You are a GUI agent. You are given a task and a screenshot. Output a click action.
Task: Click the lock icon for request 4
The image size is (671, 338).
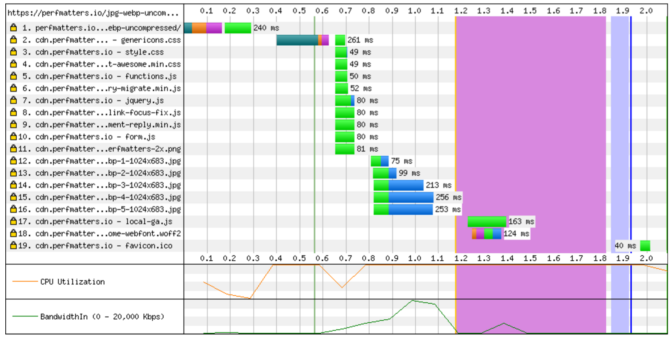pos(13,64)
